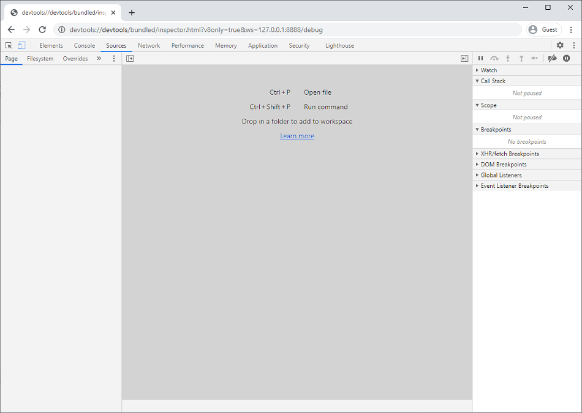Expand the Watch section
This screenshot has height=413, width=582.
(489, 70)
